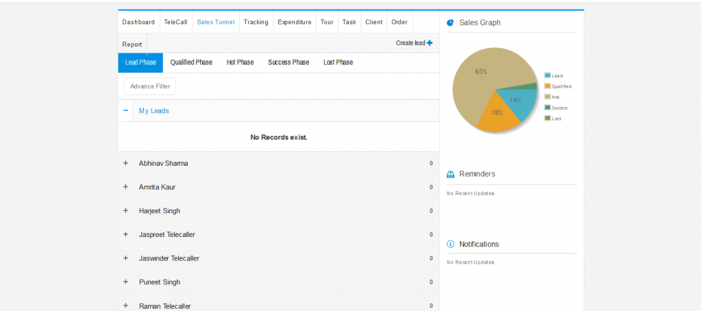This screenshot has height=311, width=701.
Task: Click the Reminders heading text
Action: [x=478, y=174]
